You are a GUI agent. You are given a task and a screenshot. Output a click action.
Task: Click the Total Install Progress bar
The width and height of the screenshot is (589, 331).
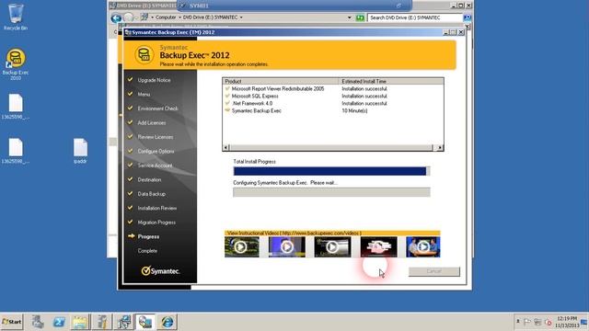pos(331,171)
